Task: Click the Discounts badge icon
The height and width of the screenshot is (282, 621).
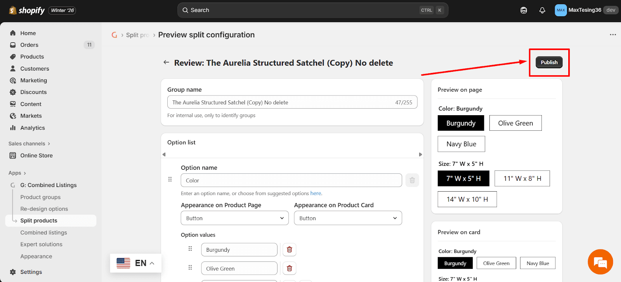Action: pos(13,92)
